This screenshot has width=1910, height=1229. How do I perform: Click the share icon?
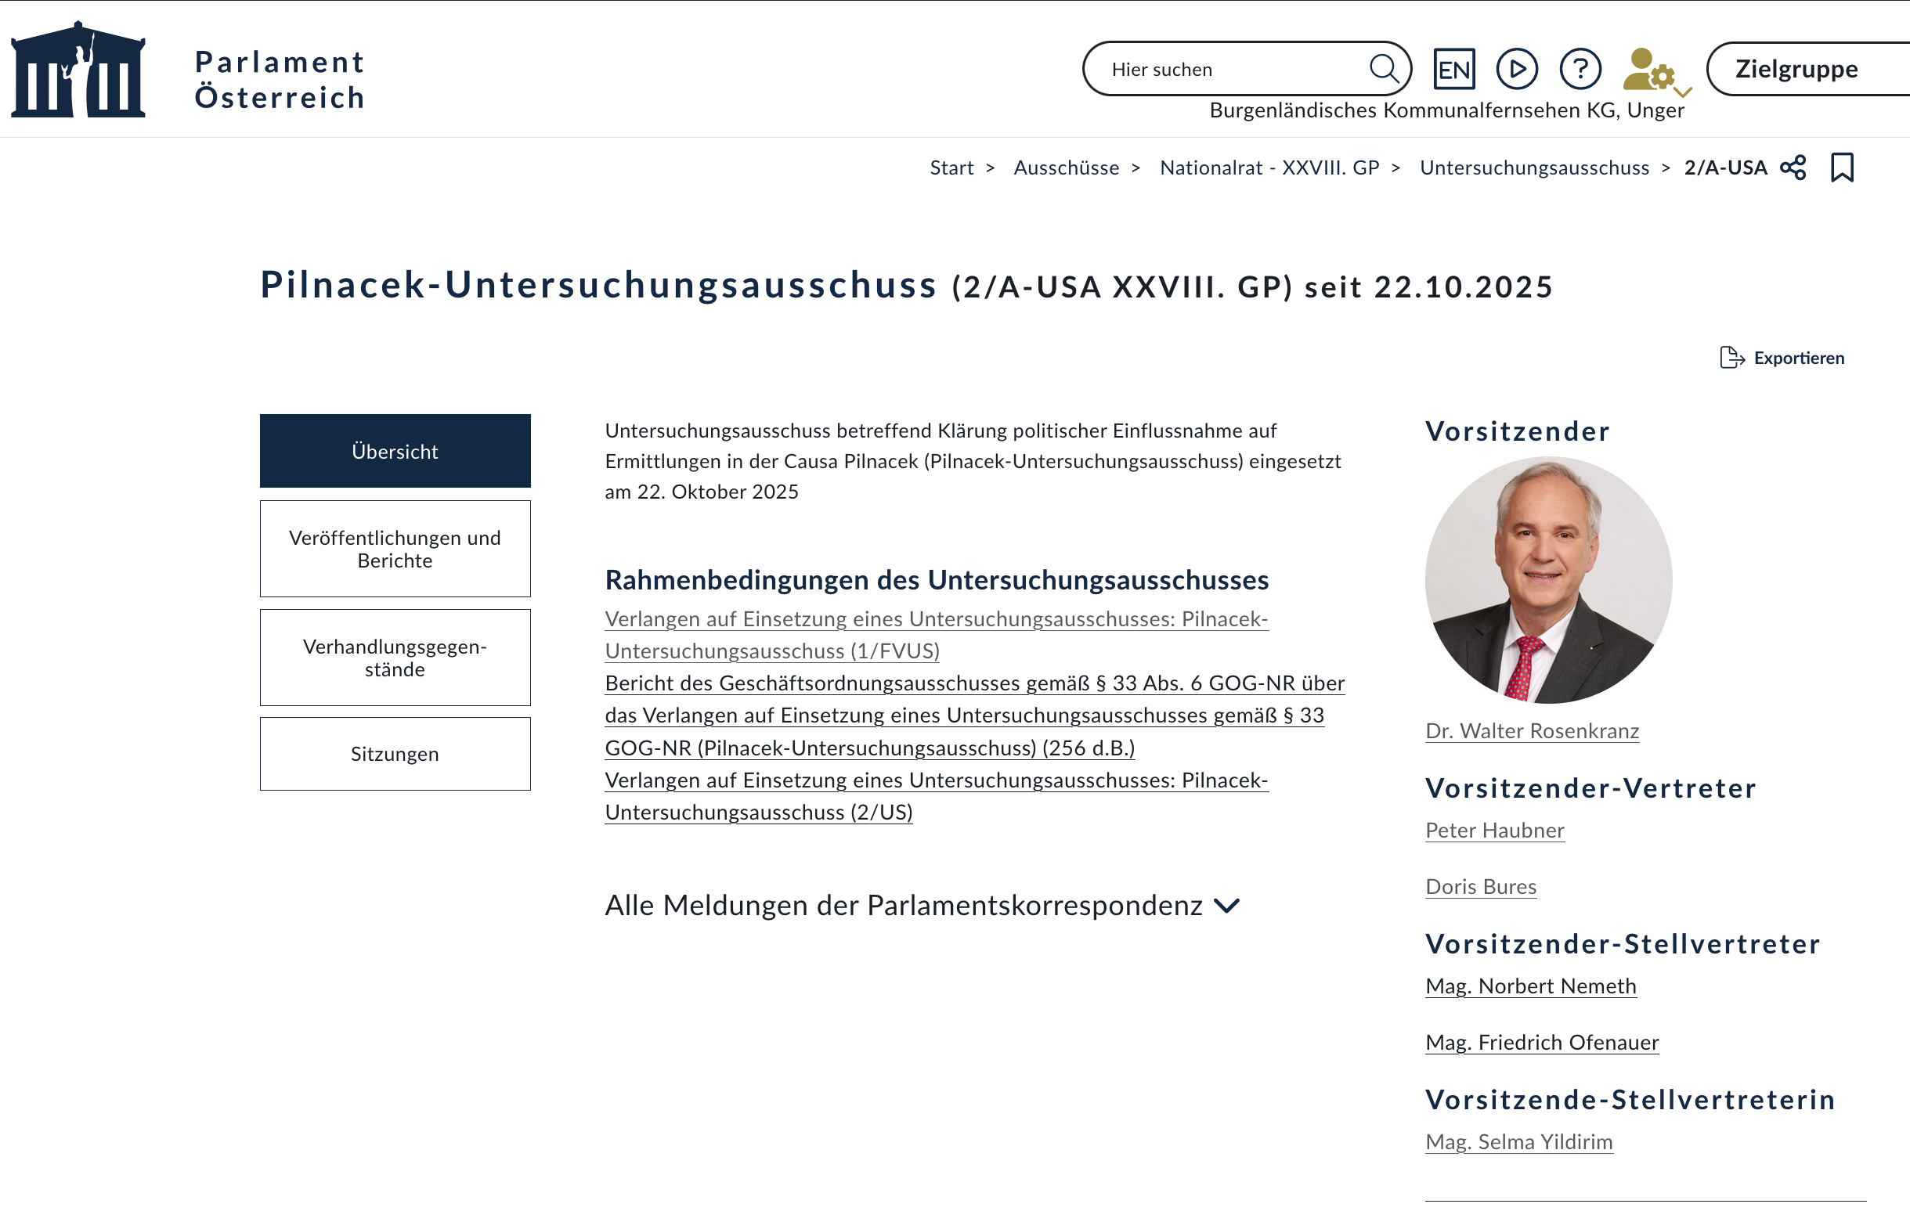1793,168
